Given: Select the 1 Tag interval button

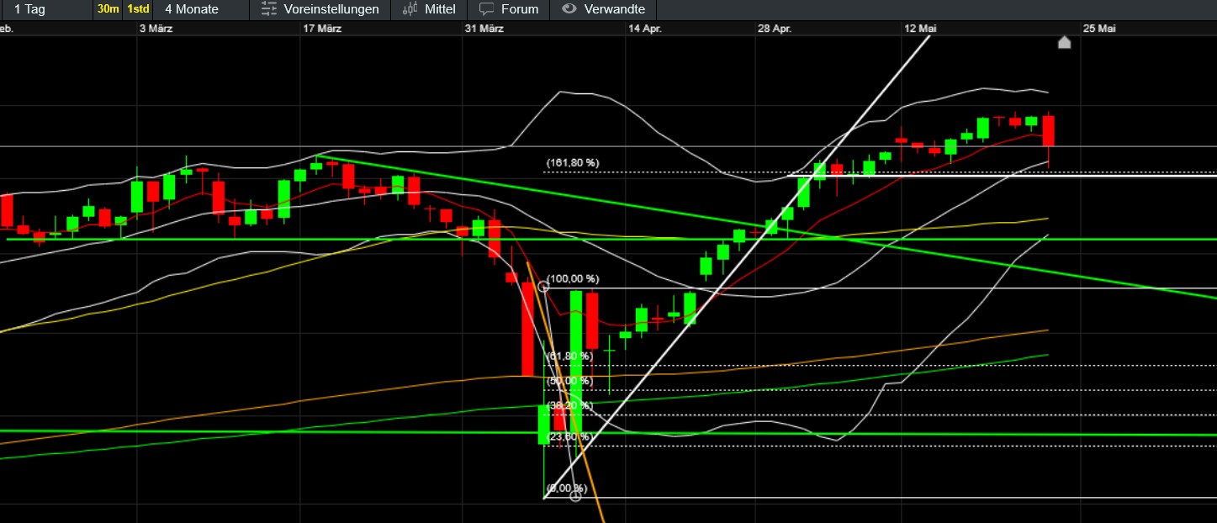Looking at the screenshot, I should click(x=30, y=9).
